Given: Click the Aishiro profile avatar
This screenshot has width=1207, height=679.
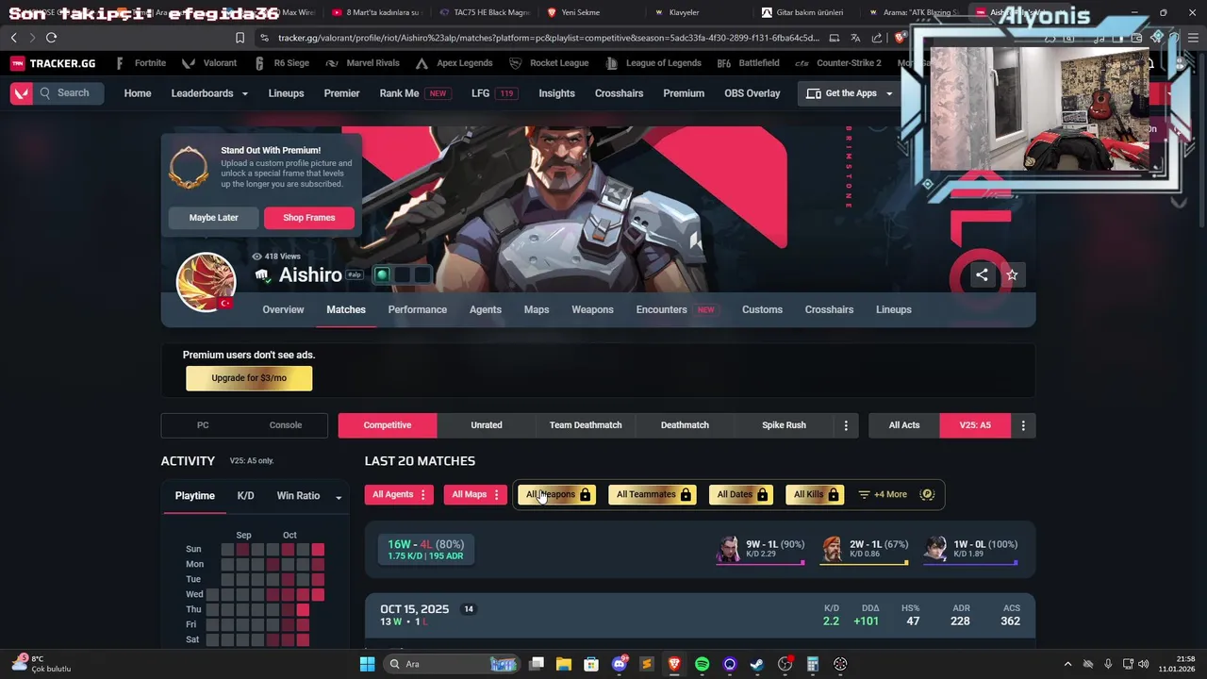Looking at the screenshot, I should coord(206,282).
